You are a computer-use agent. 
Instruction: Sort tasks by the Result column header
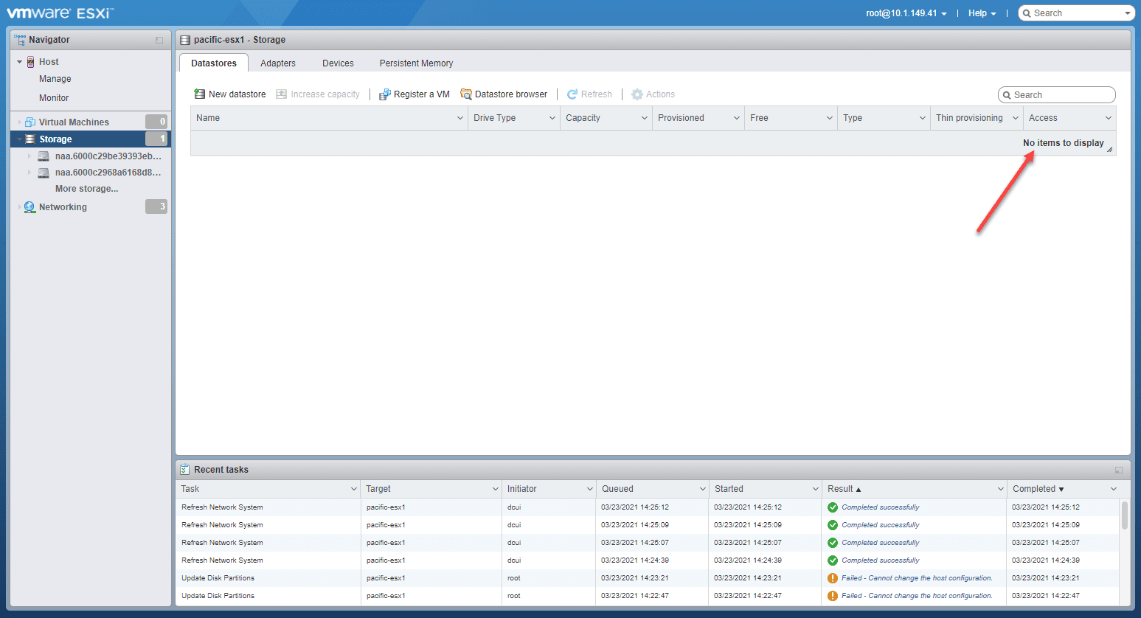(x=914, y=489)
